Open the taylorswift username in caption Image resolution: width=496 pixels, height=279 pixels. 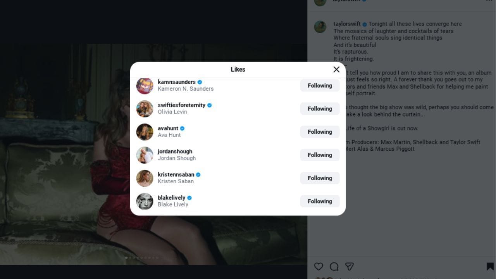(x=347, y=24)
